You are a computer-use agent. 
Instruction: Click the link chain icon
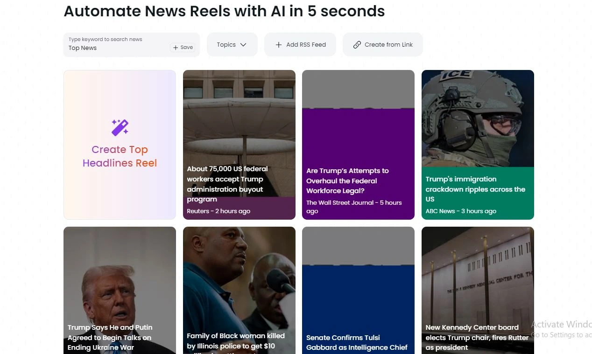357,45
